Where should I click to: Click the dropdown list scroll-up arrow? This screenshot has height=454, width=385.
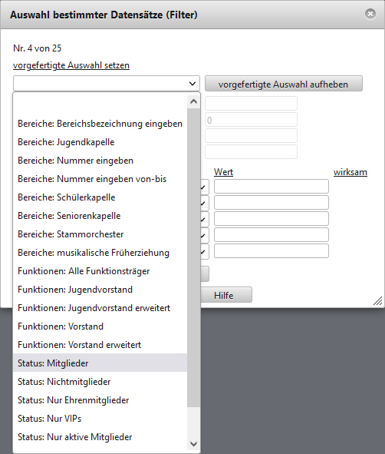click(194, 101)
